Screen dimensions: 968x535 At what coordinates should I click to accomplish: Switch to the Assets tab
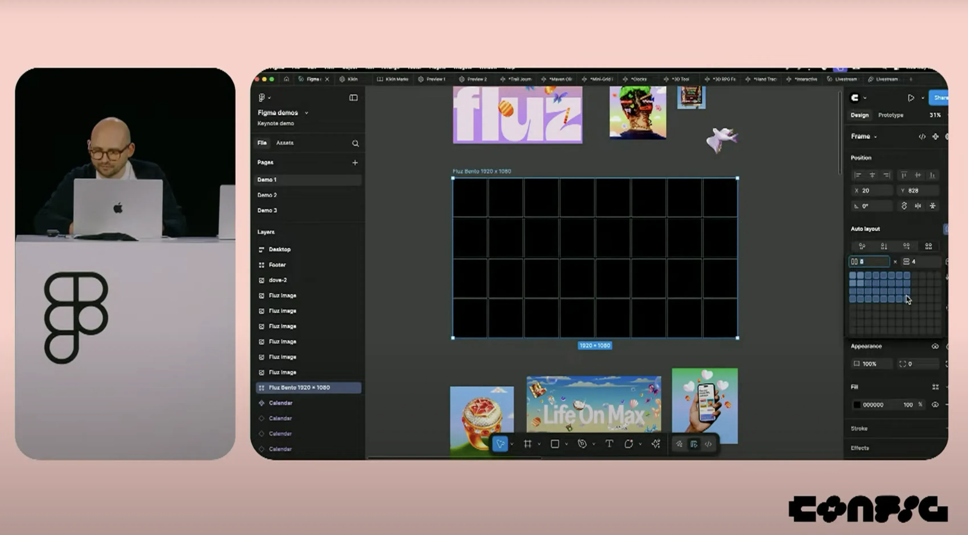[x=285, y=143]
